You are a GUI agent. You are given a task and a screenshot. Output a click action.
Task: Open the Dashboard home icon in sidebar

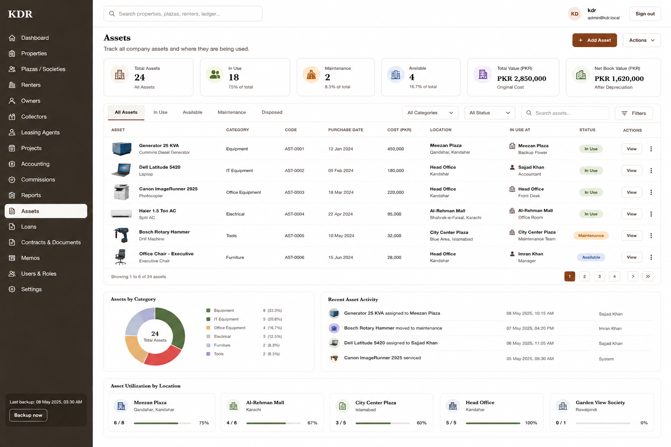click(x=12, y=38)
